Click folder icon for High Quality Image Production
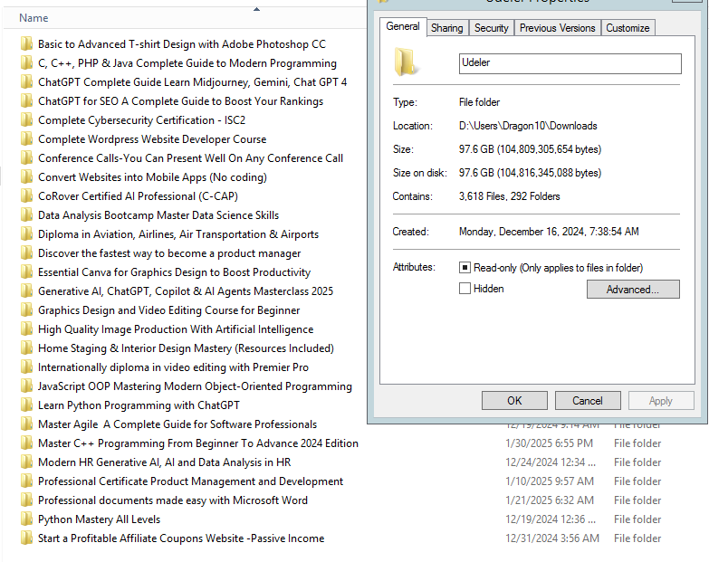The width and height of the screenshot is (709, 562). tap(26, 329)
